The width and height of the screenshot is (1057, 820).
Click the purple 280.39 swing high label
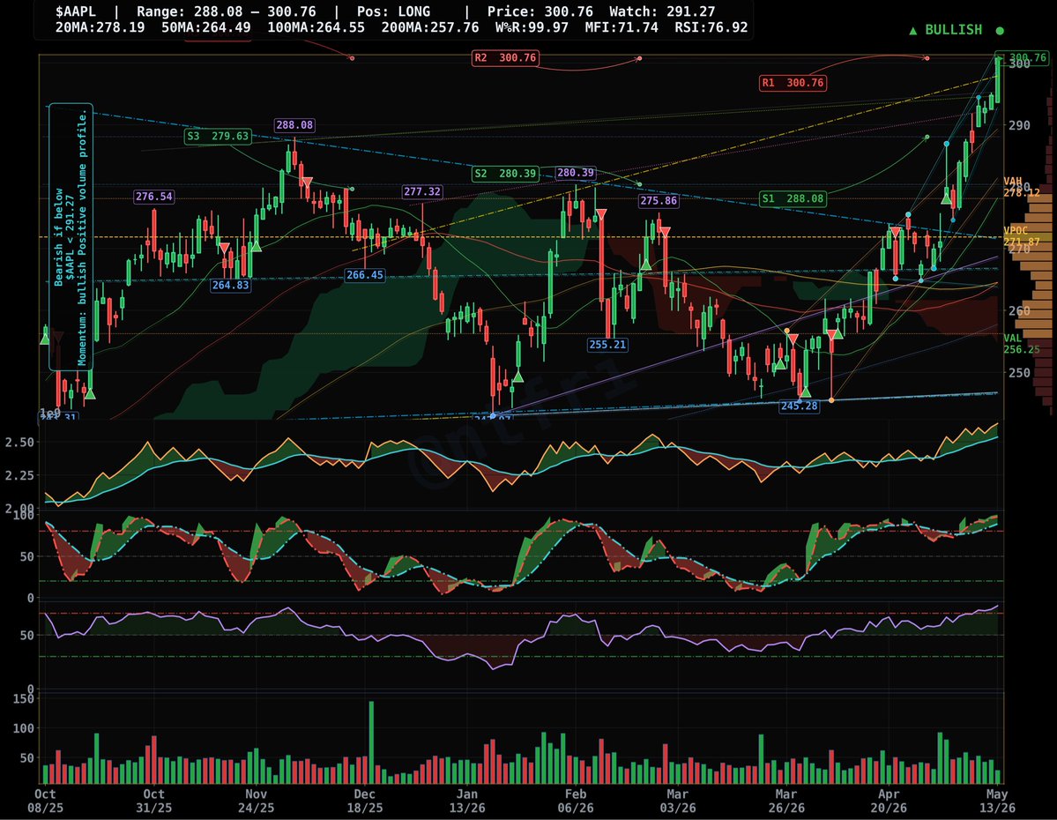pos(576,174)
